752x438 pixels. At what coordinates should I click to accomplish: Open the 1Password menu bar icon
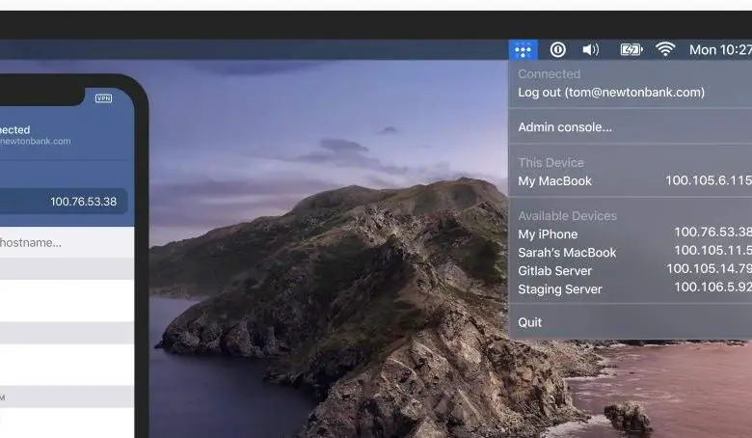click(558, 50)
